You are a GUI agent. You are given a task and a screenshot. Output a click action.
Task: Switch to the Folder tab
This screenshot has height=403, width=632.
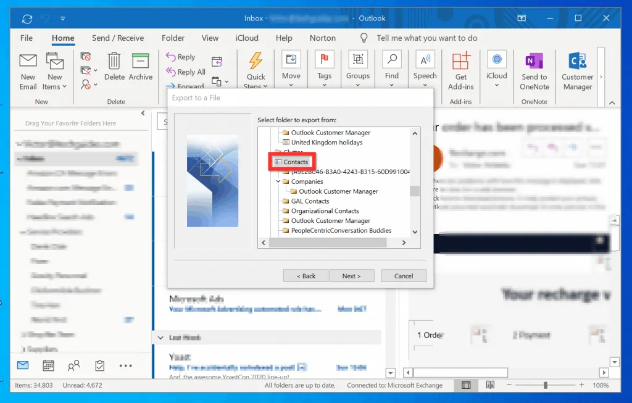pos(173,38)
